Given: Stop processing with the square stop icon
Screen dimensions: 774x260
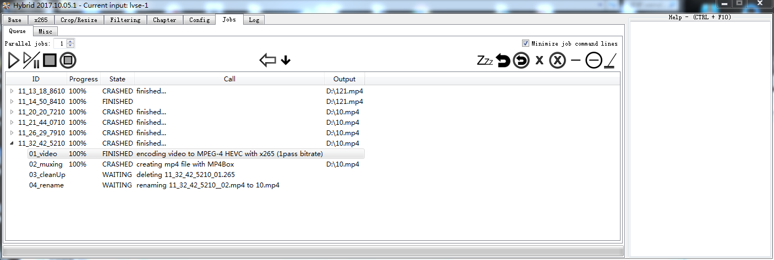Looking at the screenshot, I should click(50, 60).
